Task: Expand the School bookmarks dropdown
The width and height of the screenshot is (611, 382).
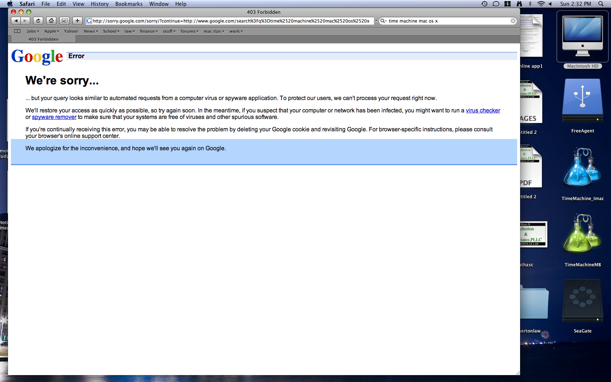Action: pyautogui.click(x=111, y=31)
